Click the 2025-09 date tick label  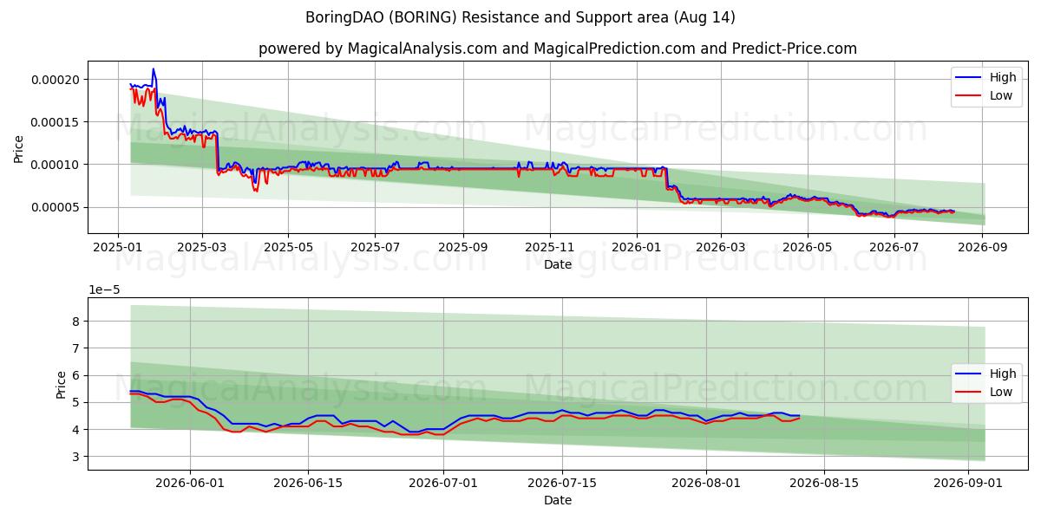[x=463, y=247]
